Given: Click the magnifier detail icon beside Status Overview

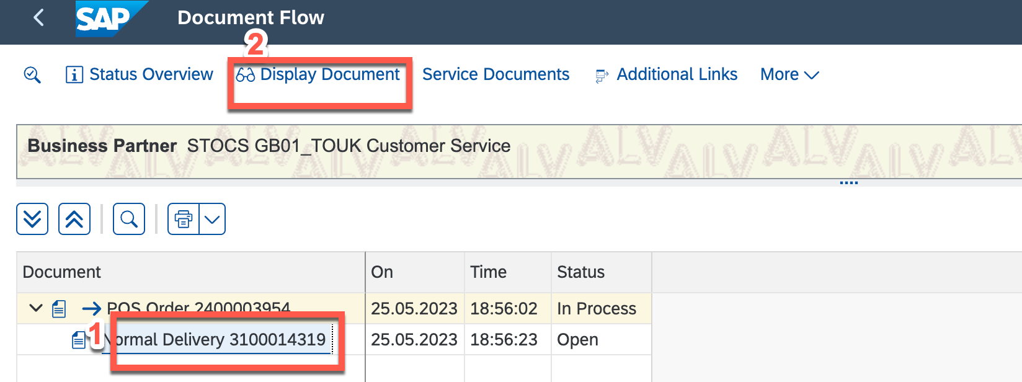Looking at the screenshot, I should [32, 75].
